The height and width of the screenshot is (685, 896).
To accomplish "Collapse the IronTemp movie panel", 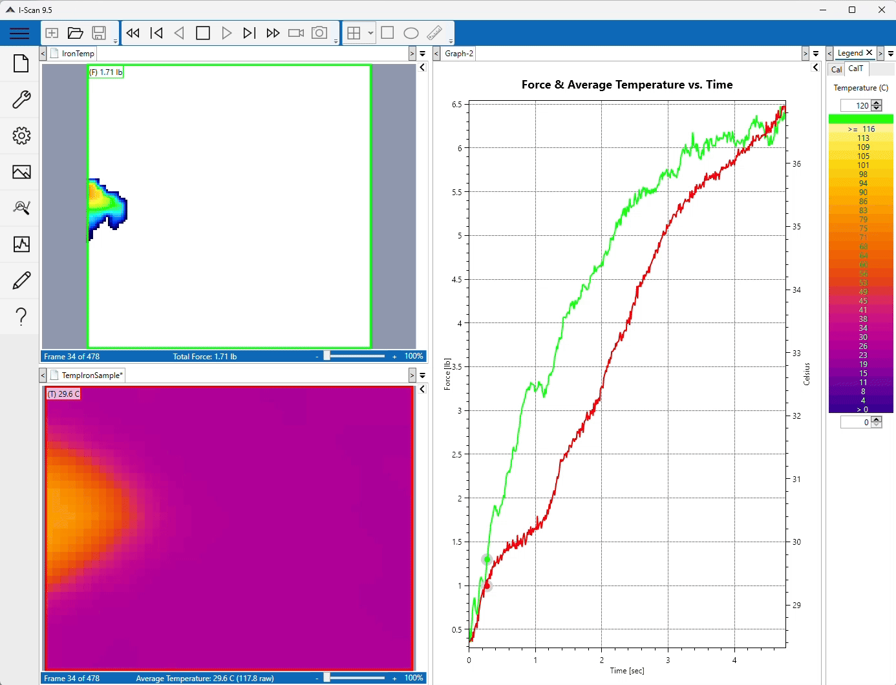I will point(421,67).
